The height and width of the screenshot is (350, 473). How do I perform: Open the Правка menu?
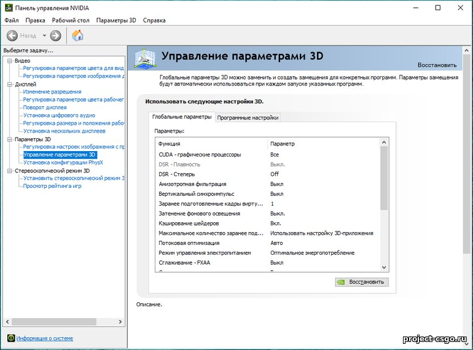(35, 20)
